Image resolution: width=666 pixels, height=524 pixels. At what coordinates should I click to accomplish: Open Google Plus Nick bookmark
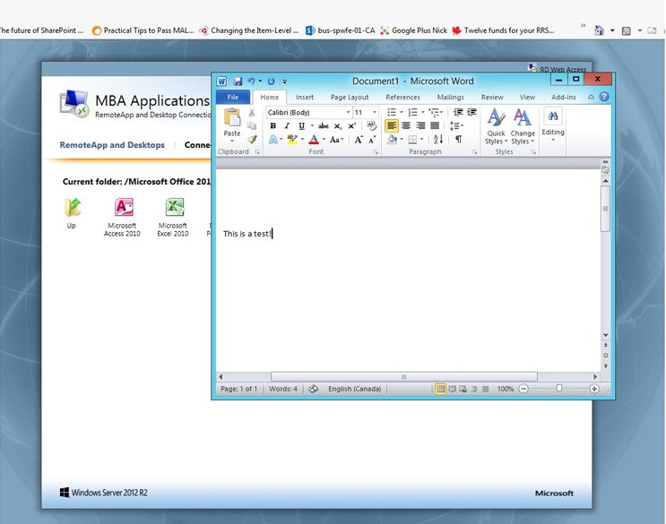point(414,30)
